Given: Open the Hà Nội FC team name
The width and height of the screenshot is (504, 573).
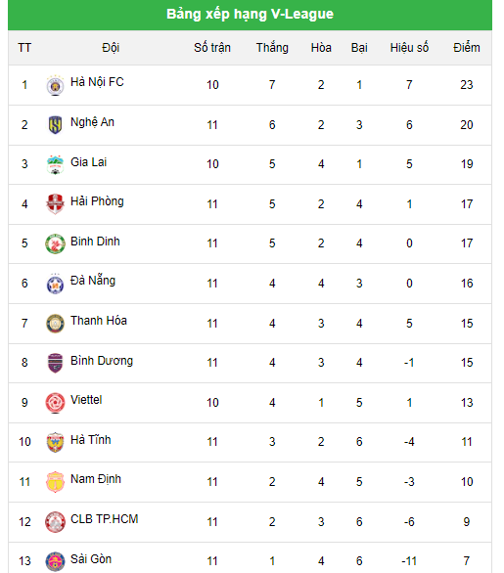Looking at the screenshot, I should [x=97, y=82].
